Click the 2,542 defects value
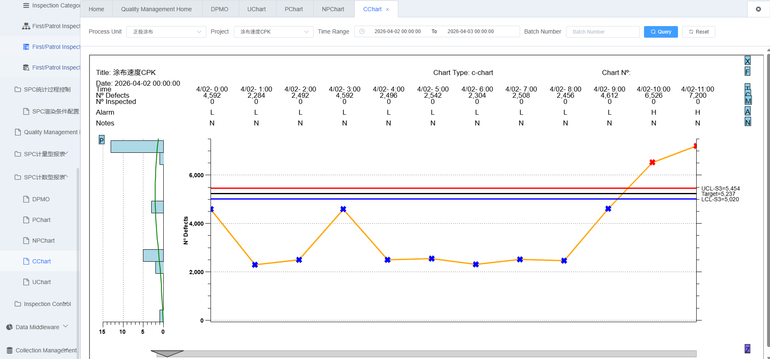 click(433, 95)
